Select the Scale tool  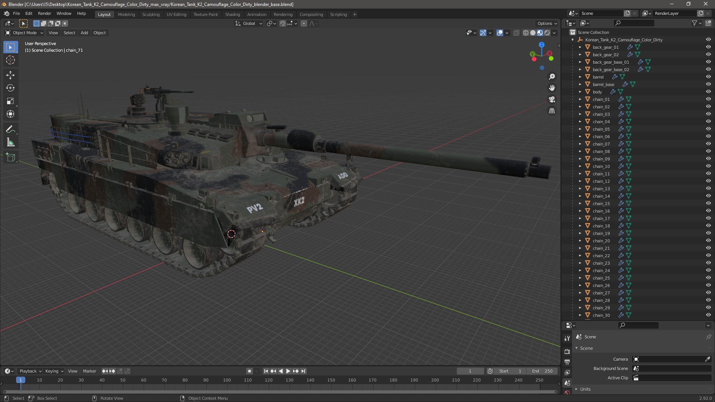click(10, 101)
